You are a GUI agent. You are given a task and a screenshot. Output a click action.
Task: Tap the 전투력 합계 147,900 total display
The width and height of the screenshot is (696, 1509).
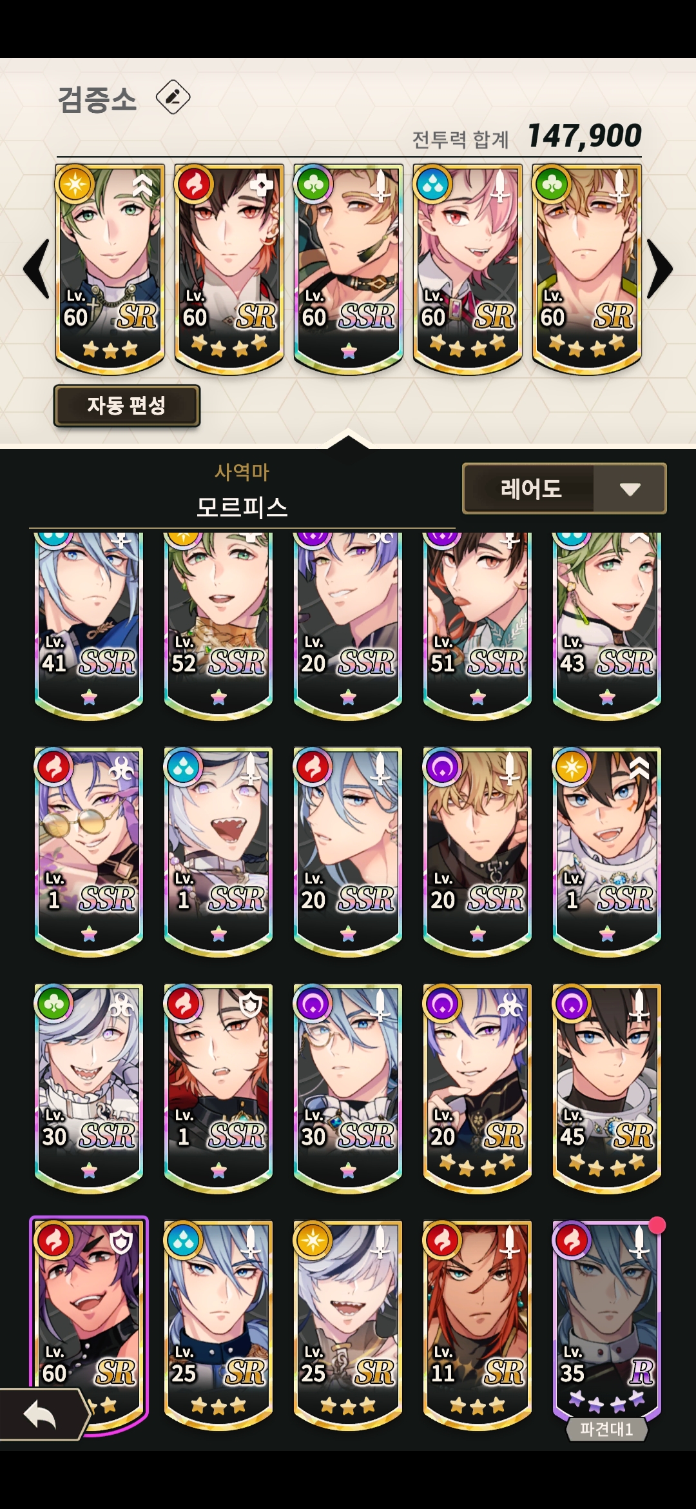pos(527,136)
